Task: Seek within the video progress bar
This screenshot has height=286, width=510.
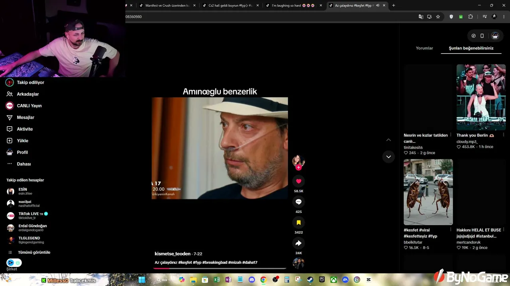Action: [x=220, y=268]
